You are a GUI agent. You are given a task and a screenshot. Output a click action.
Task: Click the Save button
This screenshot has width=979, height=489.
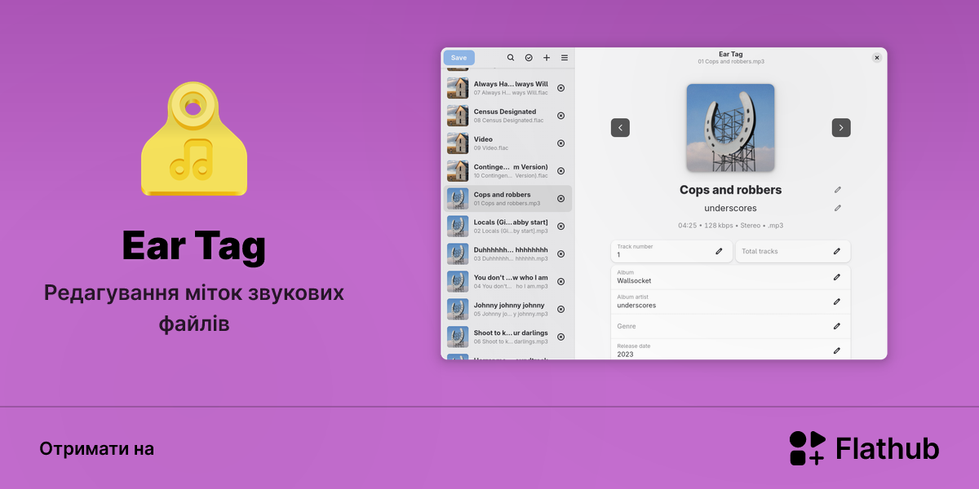(x=459, y=58)
